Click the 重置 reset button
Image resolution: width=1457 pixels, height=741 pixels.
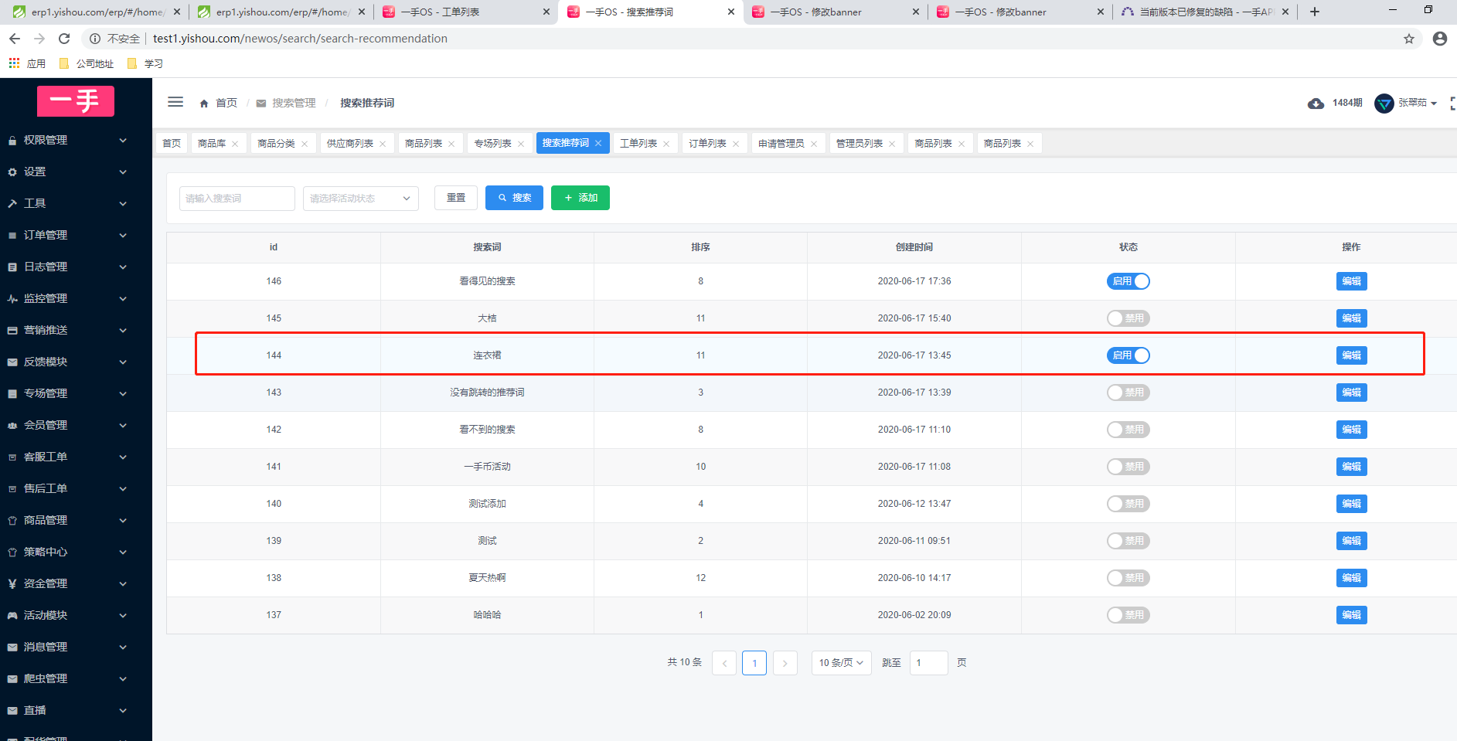pos(456,198)
